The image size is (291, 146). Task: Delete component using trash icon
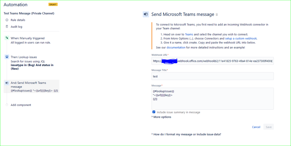[x=217, y=15]
